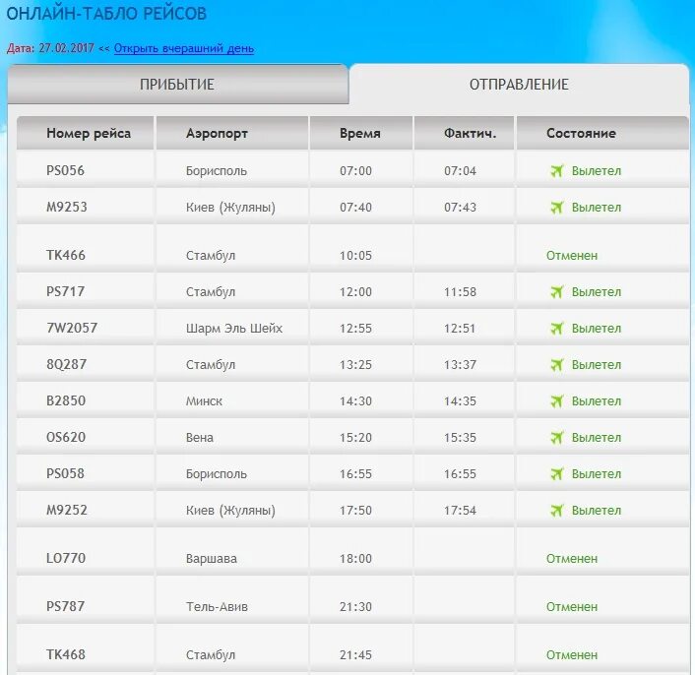This screenshot has height=675, width=695.
Task: Click the date text 27.02.2017
Action: [x=67, y=48]
